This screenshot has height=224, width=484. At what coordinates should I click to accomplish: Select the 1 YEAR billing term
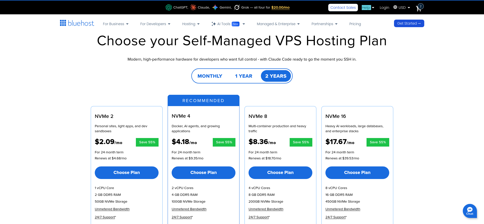tap(244, 76)
